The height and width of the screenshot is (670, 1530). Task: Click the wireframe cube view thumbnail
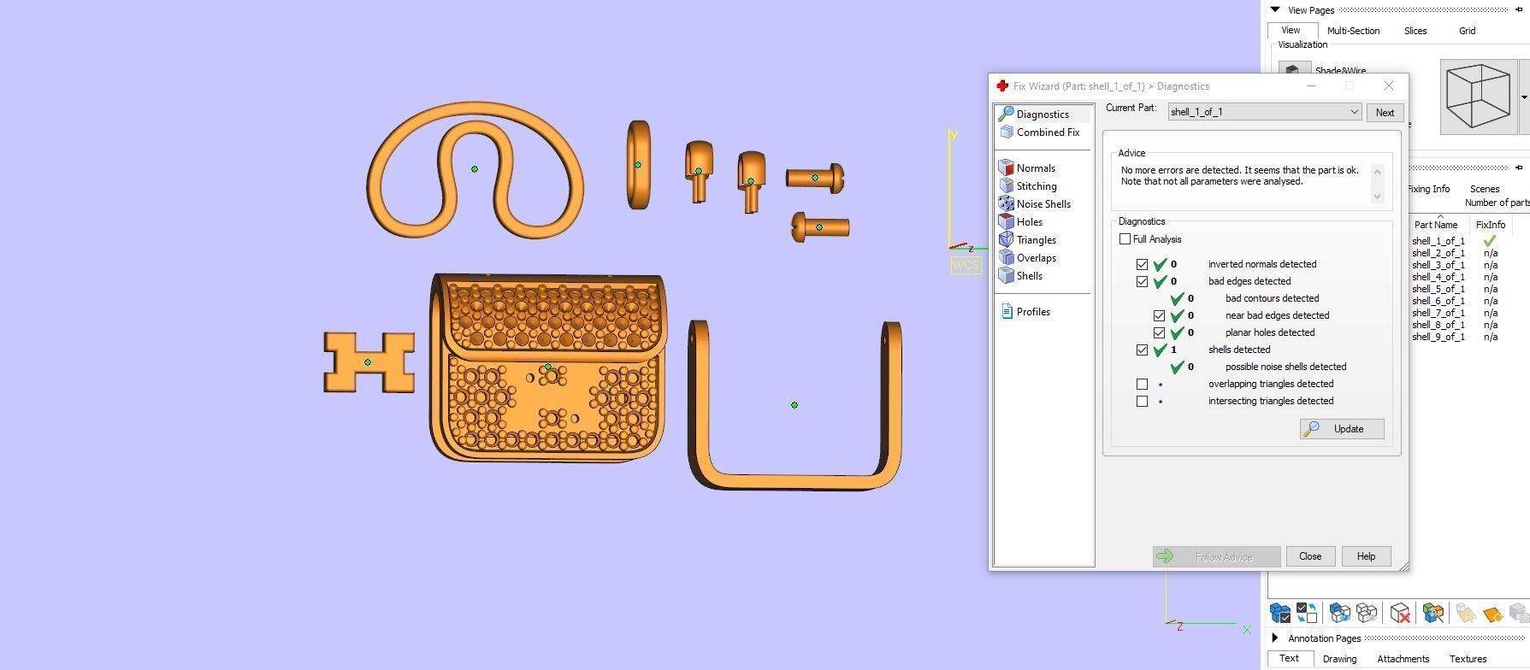coord(1478,97)
